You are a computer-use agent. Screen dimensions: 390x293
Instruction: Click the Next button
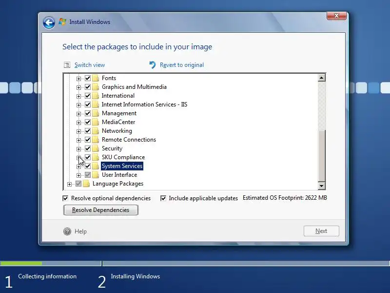[x=321, y=231]
